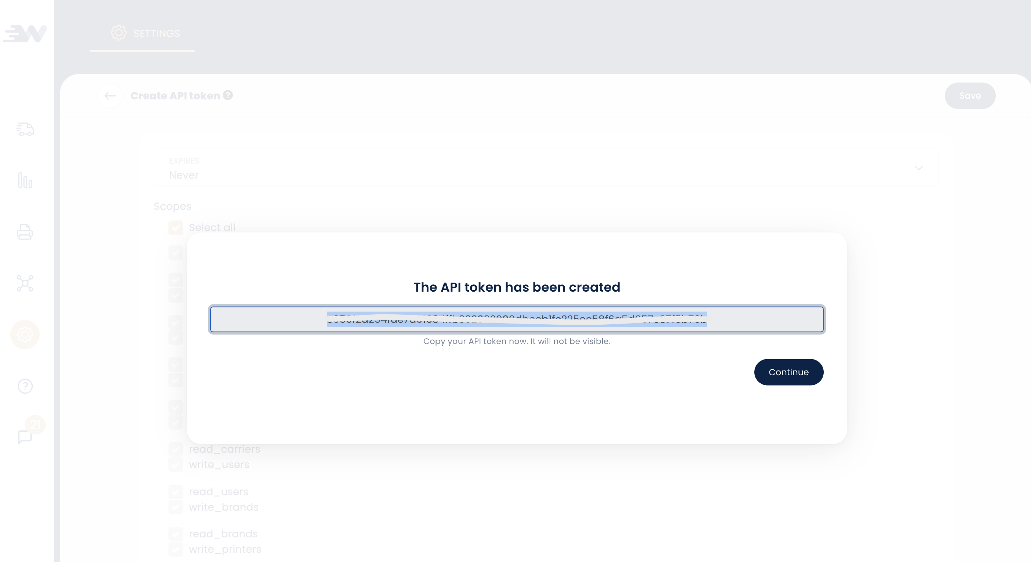
Task: Select the printer icon in the sidebar
Action: coord(25,232)
